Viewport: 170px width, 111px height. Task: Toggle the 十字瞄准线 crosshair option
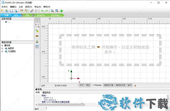[97, 85]
